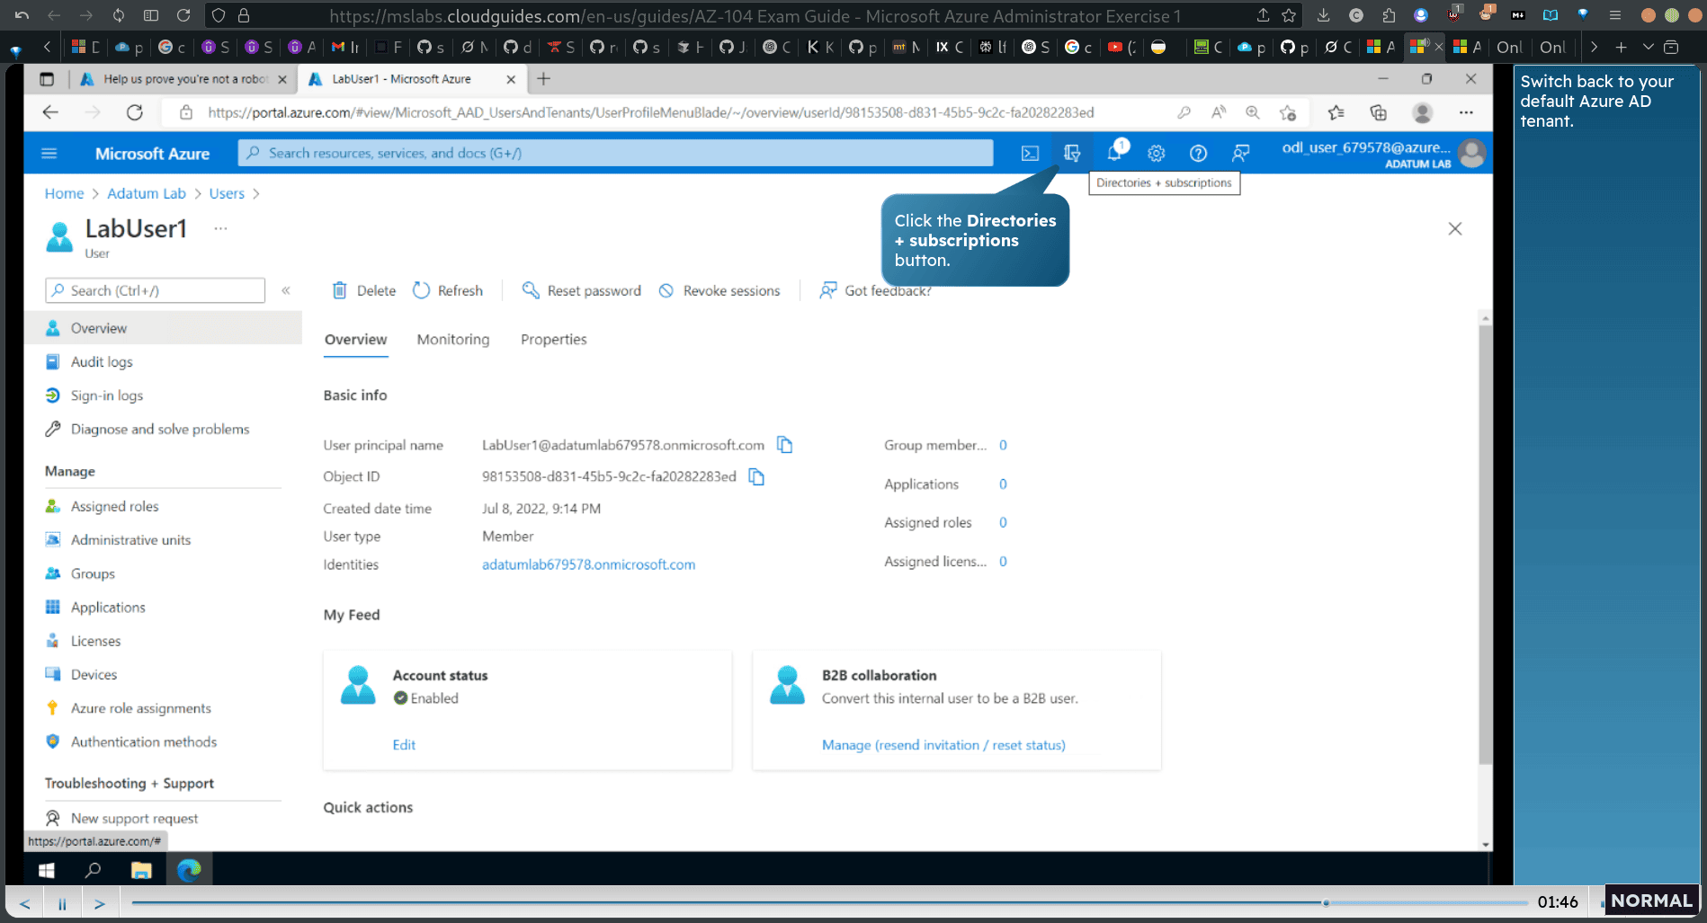
Task: Click Manage (resend invitation / reset status)
Action: [x=943, y=744]
